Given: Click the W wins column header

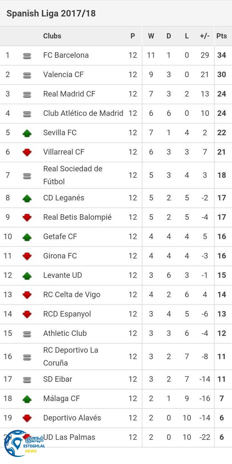Looking at the screenshot, I should tap(151, 36).
